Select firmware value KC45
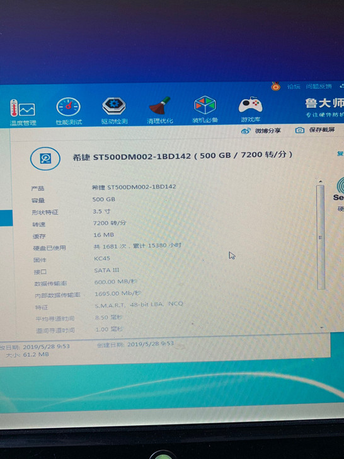This screenshot has width=344, height=459. (102, 259)
